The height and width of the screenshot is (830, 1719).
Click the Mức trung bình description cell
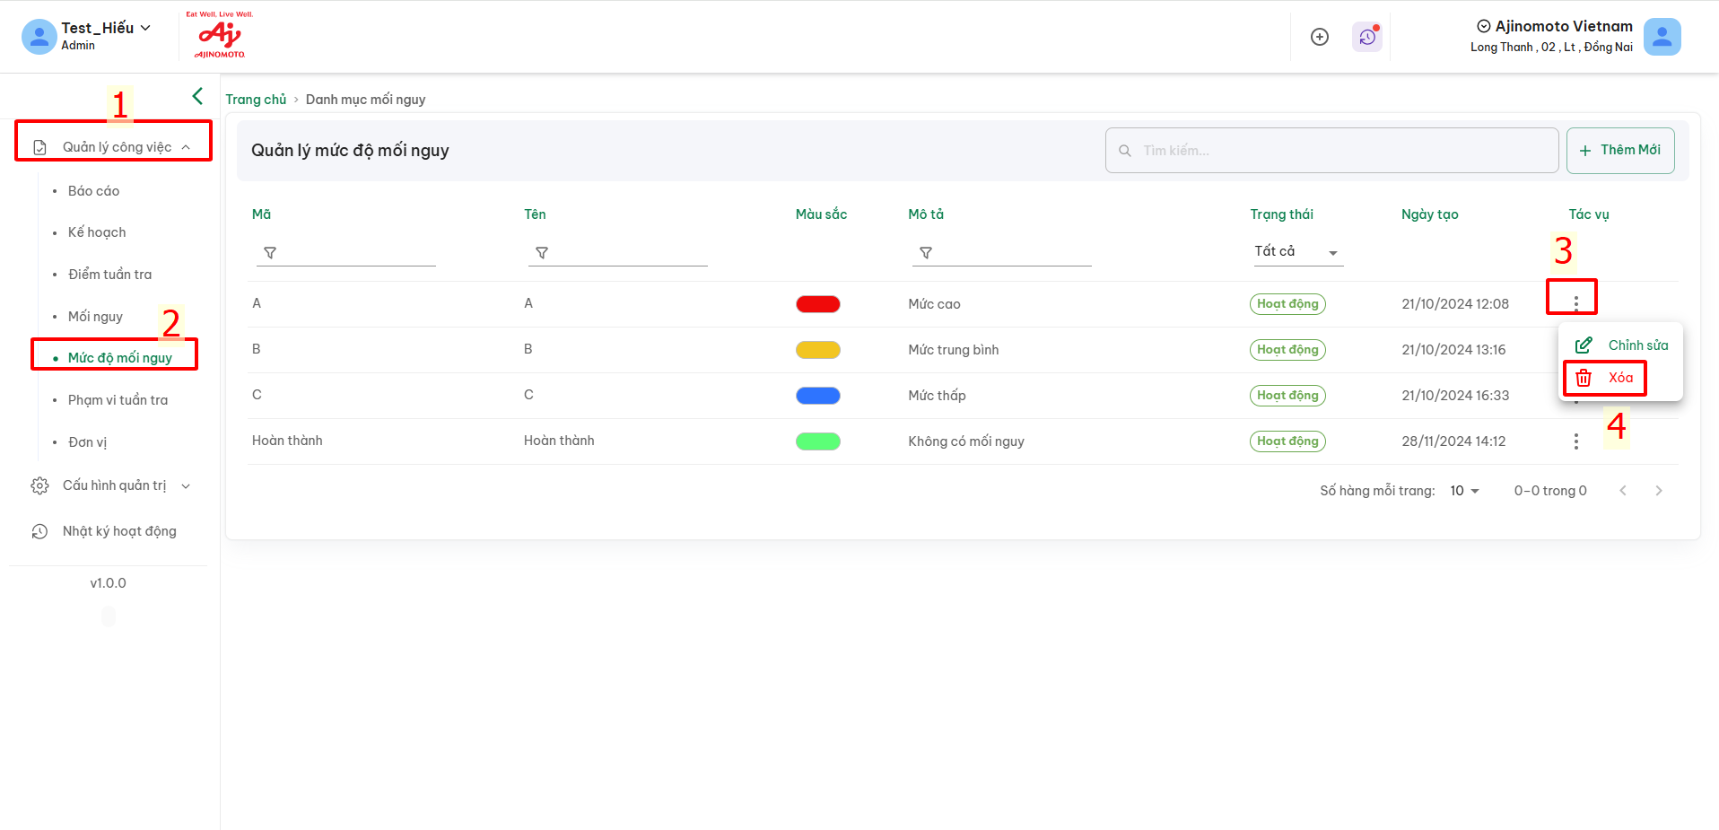pyautogui.click(x=953, y=350)
